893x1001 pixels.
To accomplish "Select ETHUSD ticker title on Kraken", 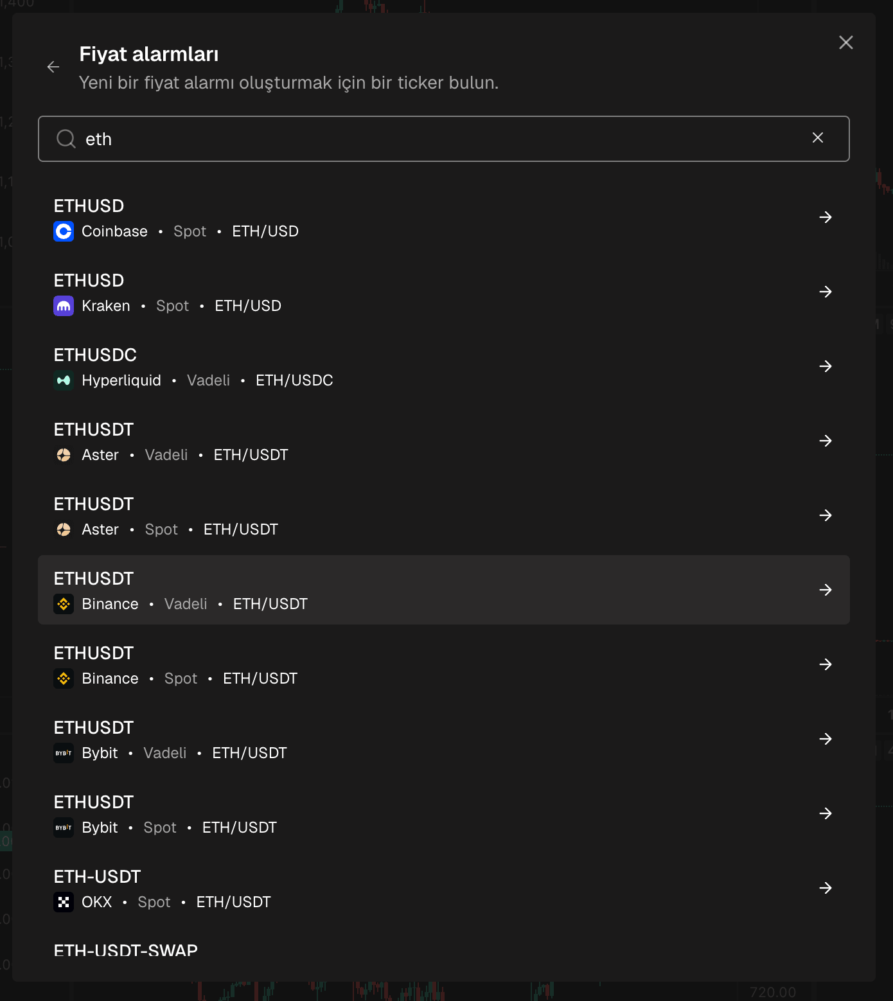I will coord(89,281).
